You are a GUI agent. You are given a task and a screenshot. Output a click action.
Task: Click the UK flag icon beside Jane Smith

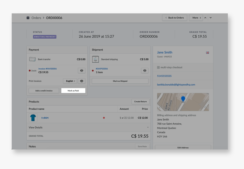click(x=207, y=53)
